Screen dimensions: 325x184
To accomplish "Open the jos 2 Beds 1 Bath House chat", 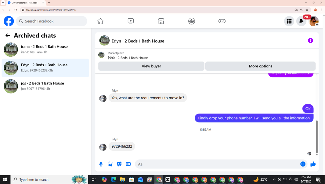I will (45, 86).
